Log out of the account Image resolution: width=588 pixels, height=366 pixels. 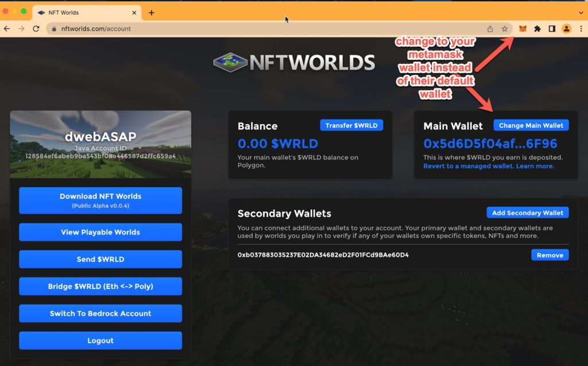100,341
